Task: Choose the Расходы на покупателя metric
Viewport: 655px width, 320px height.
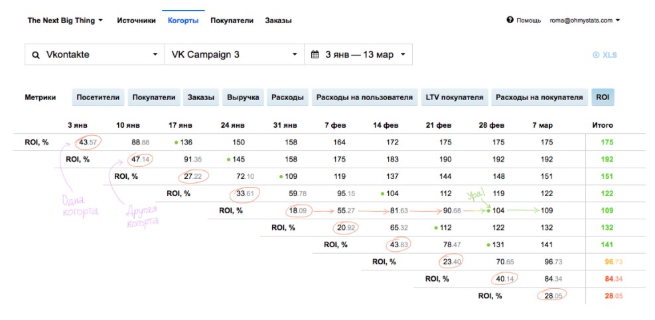Action: coord(540,97)
